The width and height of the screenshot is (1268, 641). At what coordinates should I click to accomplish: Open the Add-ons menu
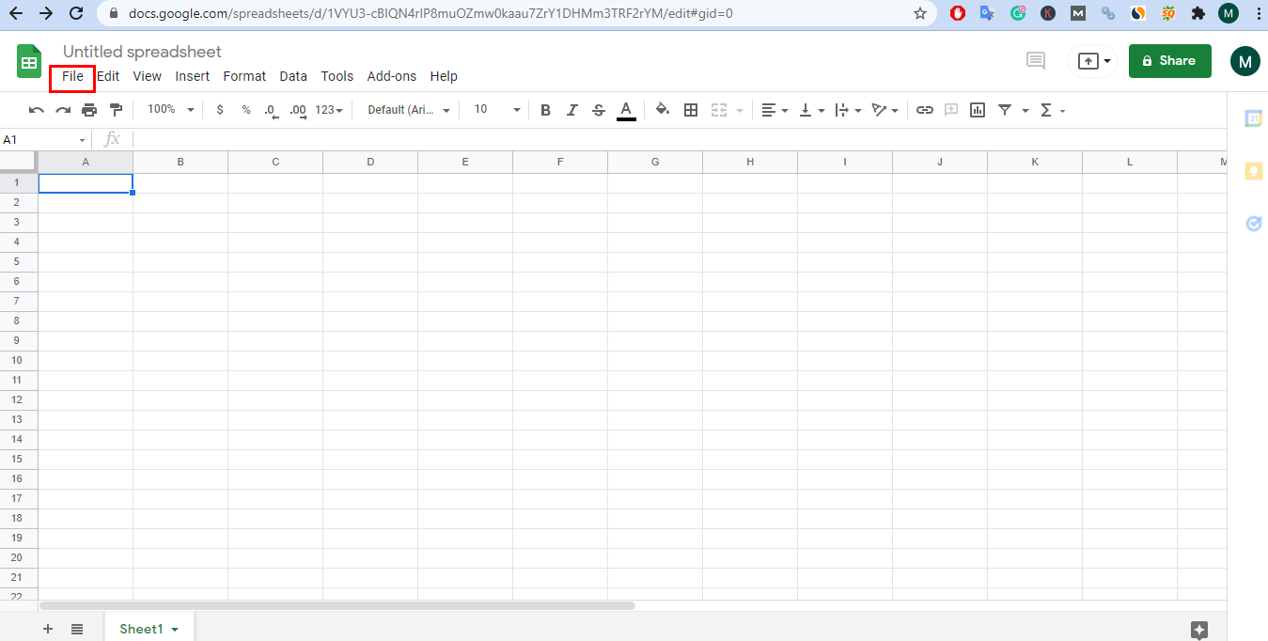pyautogui.click(x=391, y=76)
